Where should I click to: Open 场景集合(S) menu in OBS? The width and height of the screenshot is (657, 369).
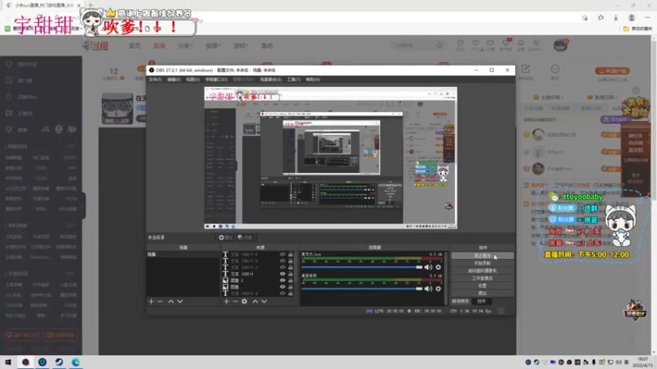click(271, 80)
